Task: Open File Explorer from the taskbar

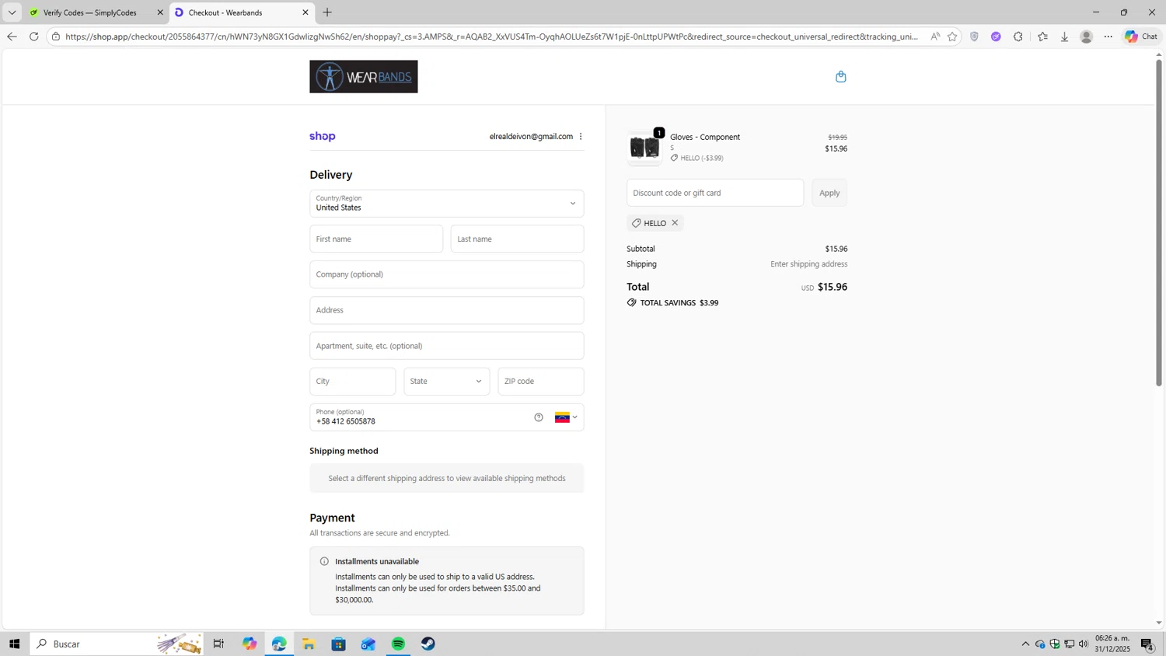Action: pos(309,644)
